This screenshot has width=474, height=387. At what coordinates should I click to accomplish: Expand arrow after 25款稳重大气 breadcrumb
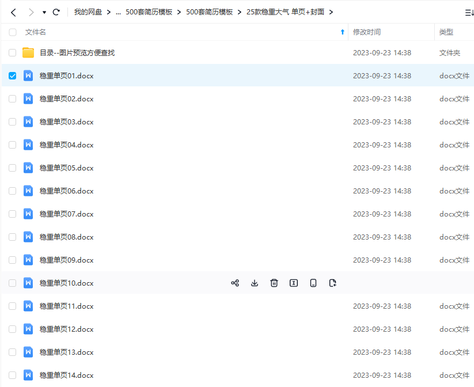(x=331, y=12)
